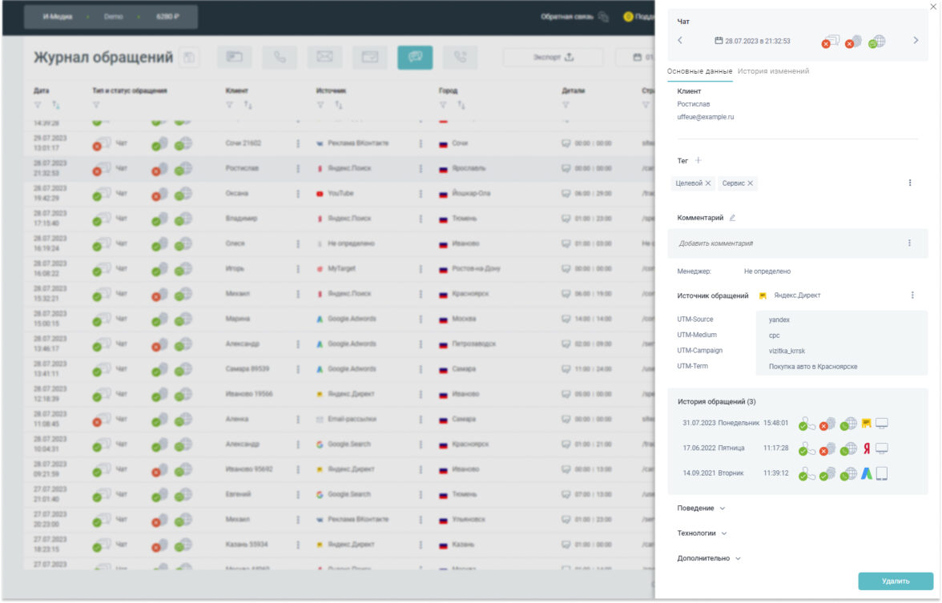942x603 pixels.
Task: Click the Google Ads icon in 14.09.2021 entry
Action: click(866, 474)
